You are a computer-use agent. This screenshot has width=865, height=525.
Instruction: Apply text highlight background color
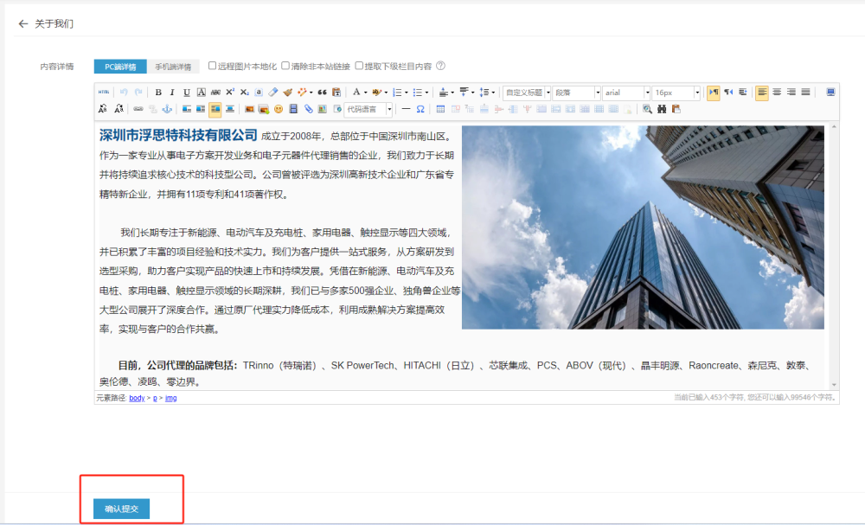pyautogui.click(x=377, y=92)
